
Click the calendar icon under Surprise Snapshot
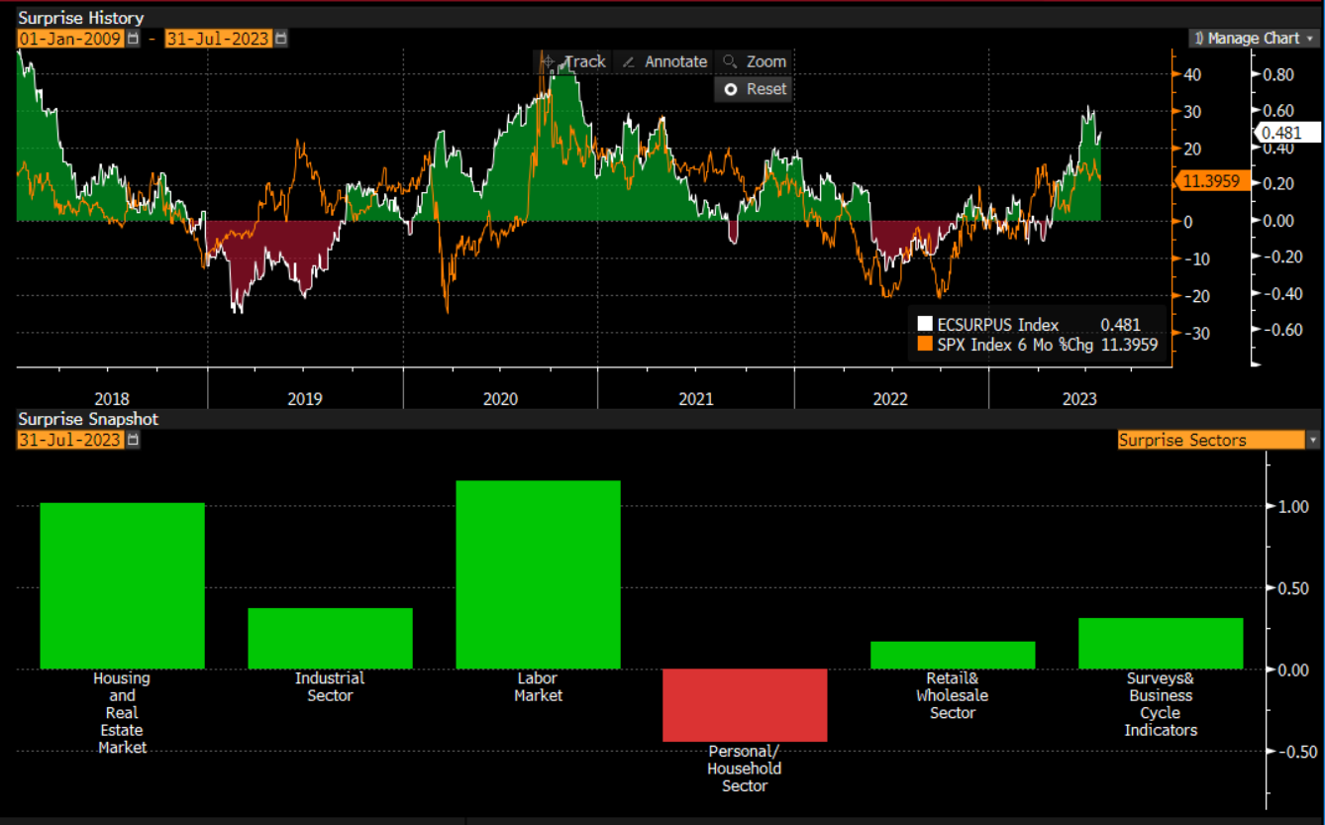click(x=134, y=440)
